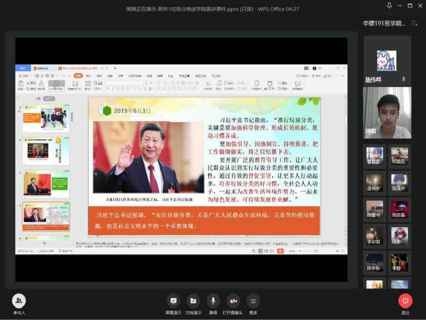Screen dimensions: 426x320
Task: Open the 版式 layout dropdown
Action: coord(88,89)
